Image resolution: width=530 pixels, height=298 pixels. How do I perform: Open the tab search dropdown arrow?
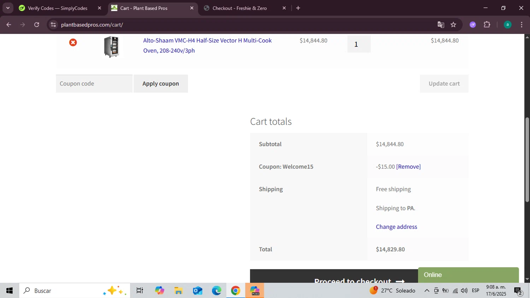coord(8,8)
